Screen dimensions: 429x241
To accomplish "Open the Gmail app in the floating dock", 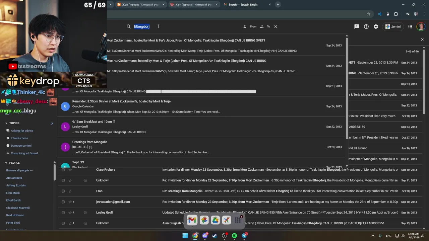I will coord(192,220).
